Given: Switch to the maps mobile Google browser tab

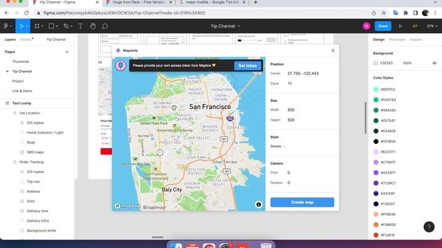Looking at the screenshot, I should click(212, 2).
